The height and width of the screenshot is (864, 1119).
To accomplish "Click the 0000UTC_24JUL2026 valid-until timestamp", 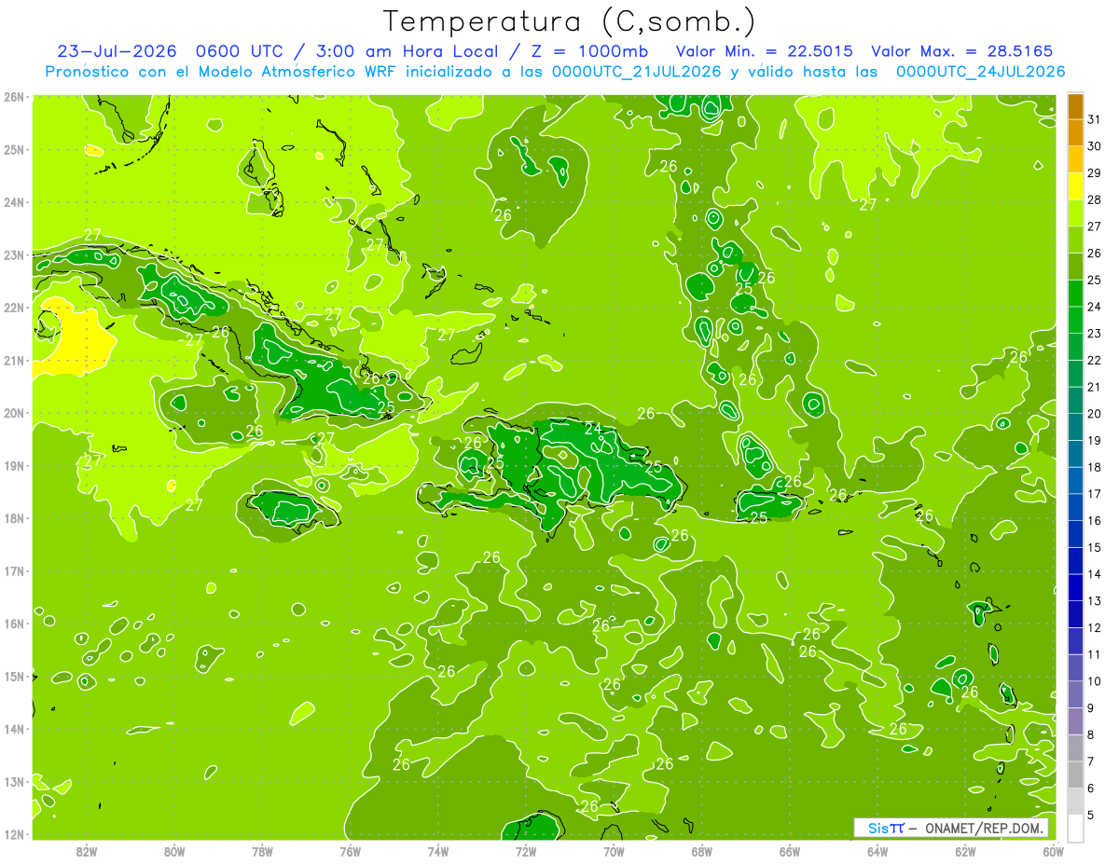I will click(x=980, y=71).
